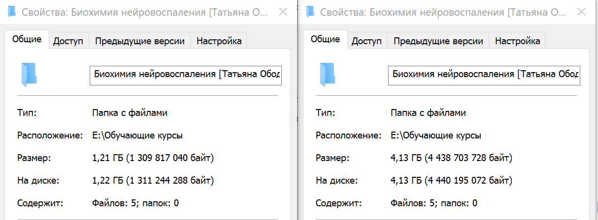Click folder name field in left window
Viewport: 598px width, 220px height.
186,75
